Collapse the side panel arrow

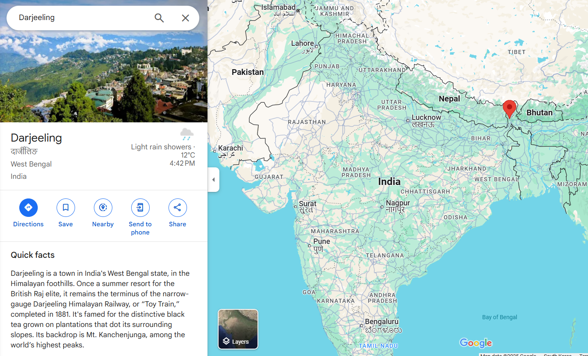pyautogui.click(x=214, y=180)
